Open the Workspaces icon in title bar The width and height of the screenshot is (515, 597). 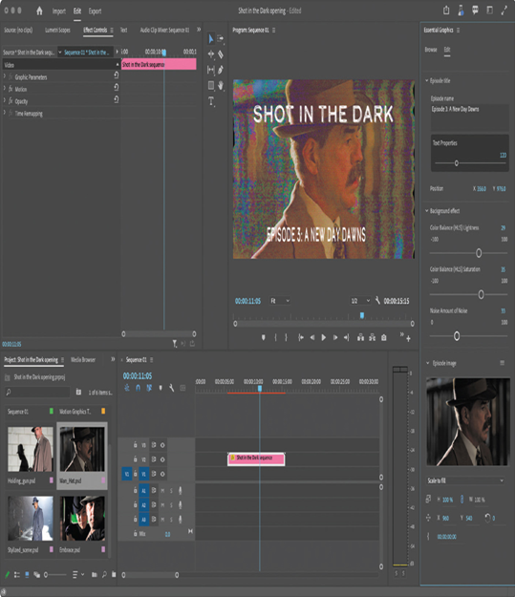[x=489, y=11]
